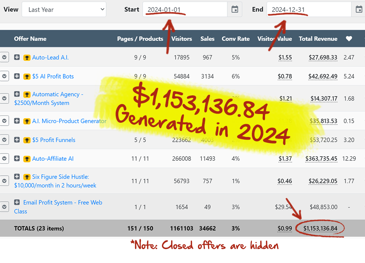Open the View period dropdown showing Last Year
Image resolution: width=365 pixels, height=263 pixels.
[64, 9]
